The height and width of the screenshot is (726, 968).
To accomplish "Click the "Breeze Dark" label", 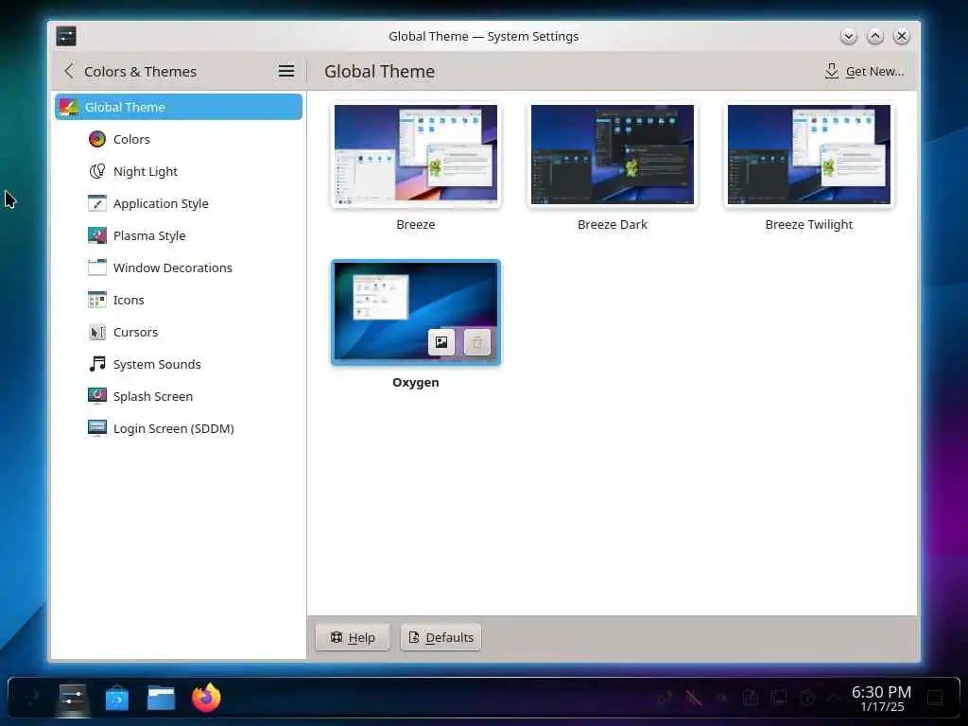I will pyautogui.click(x=613, y=225).
